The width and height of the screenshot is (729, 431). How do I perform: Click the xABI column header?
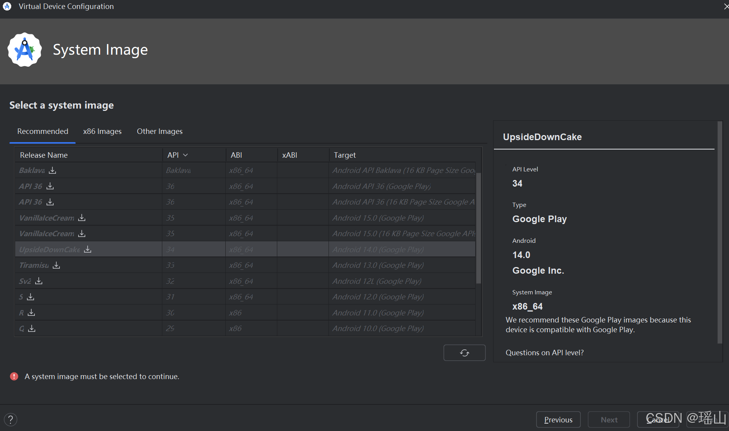[303, 155]
